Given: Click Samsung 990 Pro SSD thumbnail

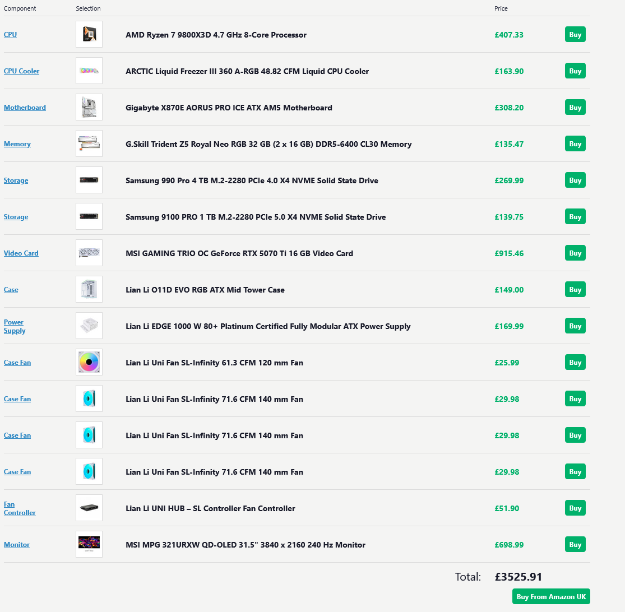Looking at the screenshot, I should (x=89, y=180).
